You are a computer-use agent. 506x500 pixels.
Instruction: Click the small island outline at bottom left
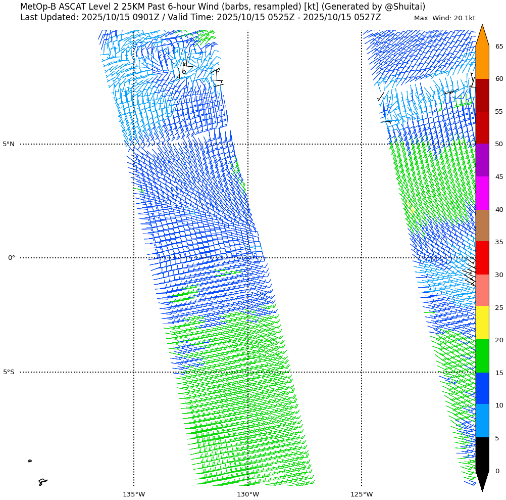[x=42, y=482]
